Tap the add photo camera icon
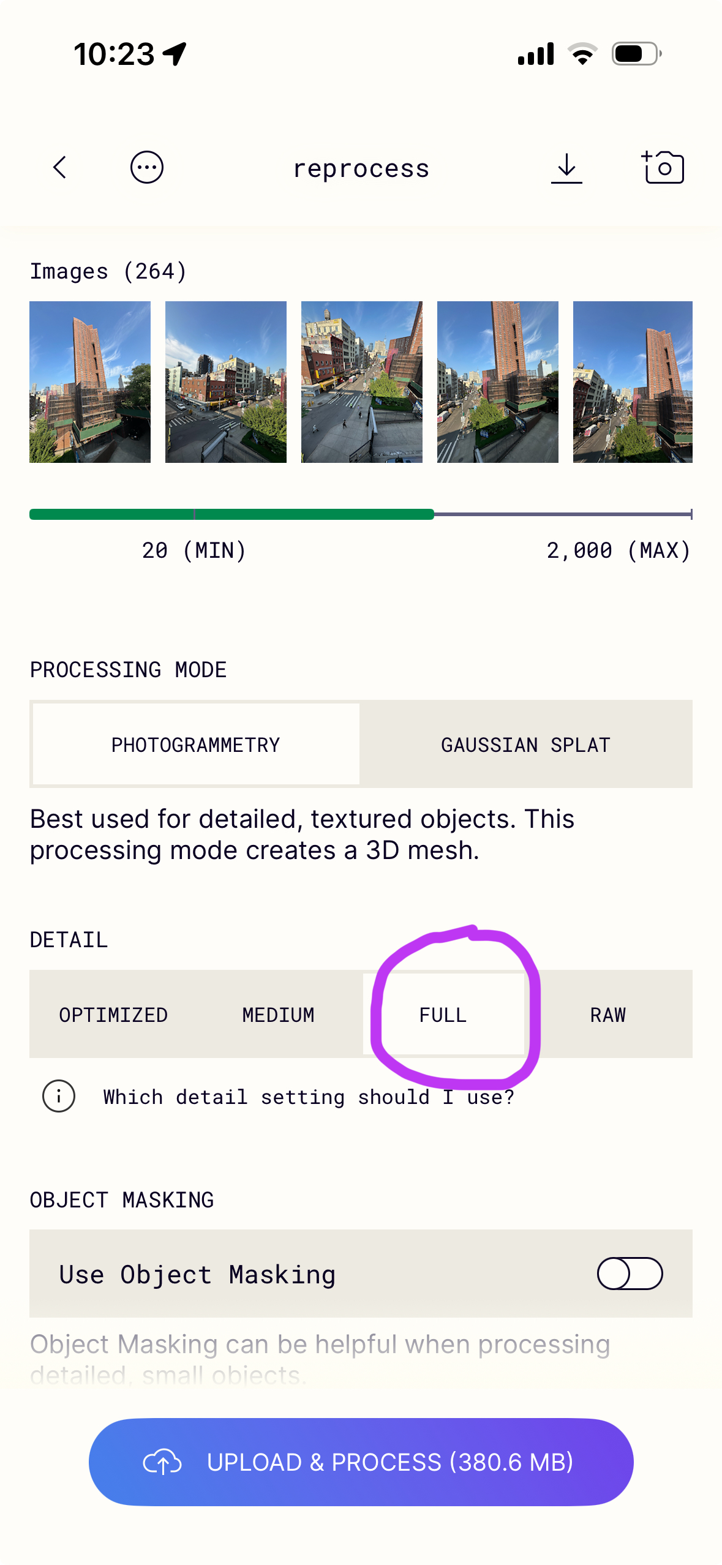Screen dimensions: 722x1565 pos(663,167)
